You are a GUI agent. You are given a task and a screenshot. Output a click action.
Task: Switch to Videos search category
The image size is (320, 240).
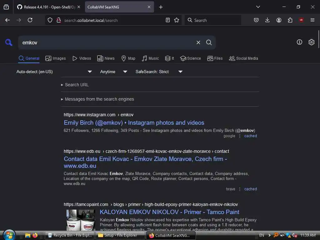click(x=82, y=58)
